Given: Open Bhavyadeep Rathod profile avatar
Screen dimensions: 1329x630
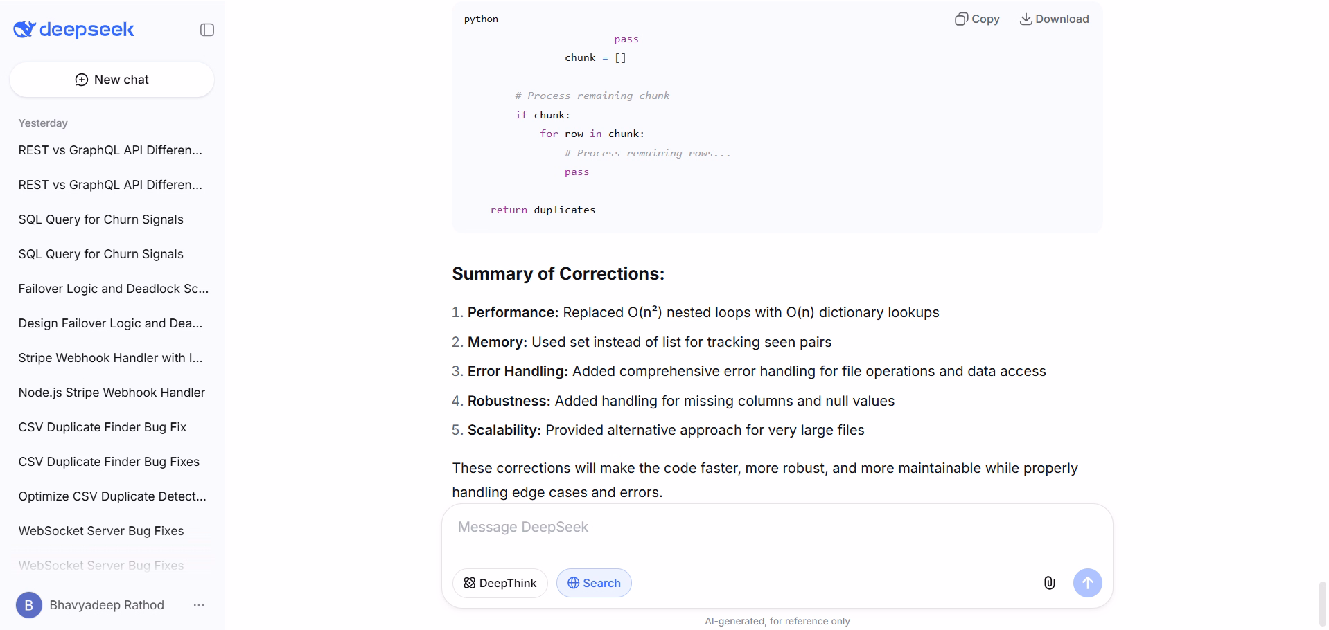Looking at the screenshot, I should coord(29,605).
